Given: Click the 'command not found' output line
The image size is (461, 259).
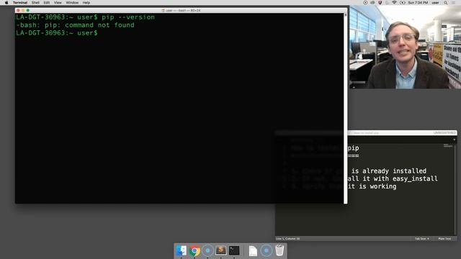Looking at the screenshot, I should [x=75, y=25].
